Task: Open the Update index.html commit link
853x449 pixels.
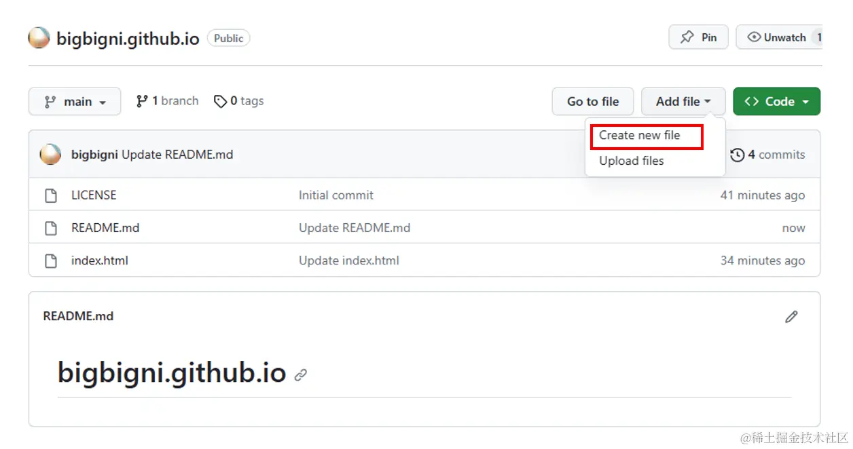Action: [x=349, y=260]
